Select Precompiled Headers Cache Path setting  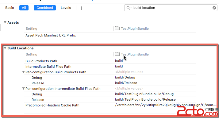(x=52, y=105)
